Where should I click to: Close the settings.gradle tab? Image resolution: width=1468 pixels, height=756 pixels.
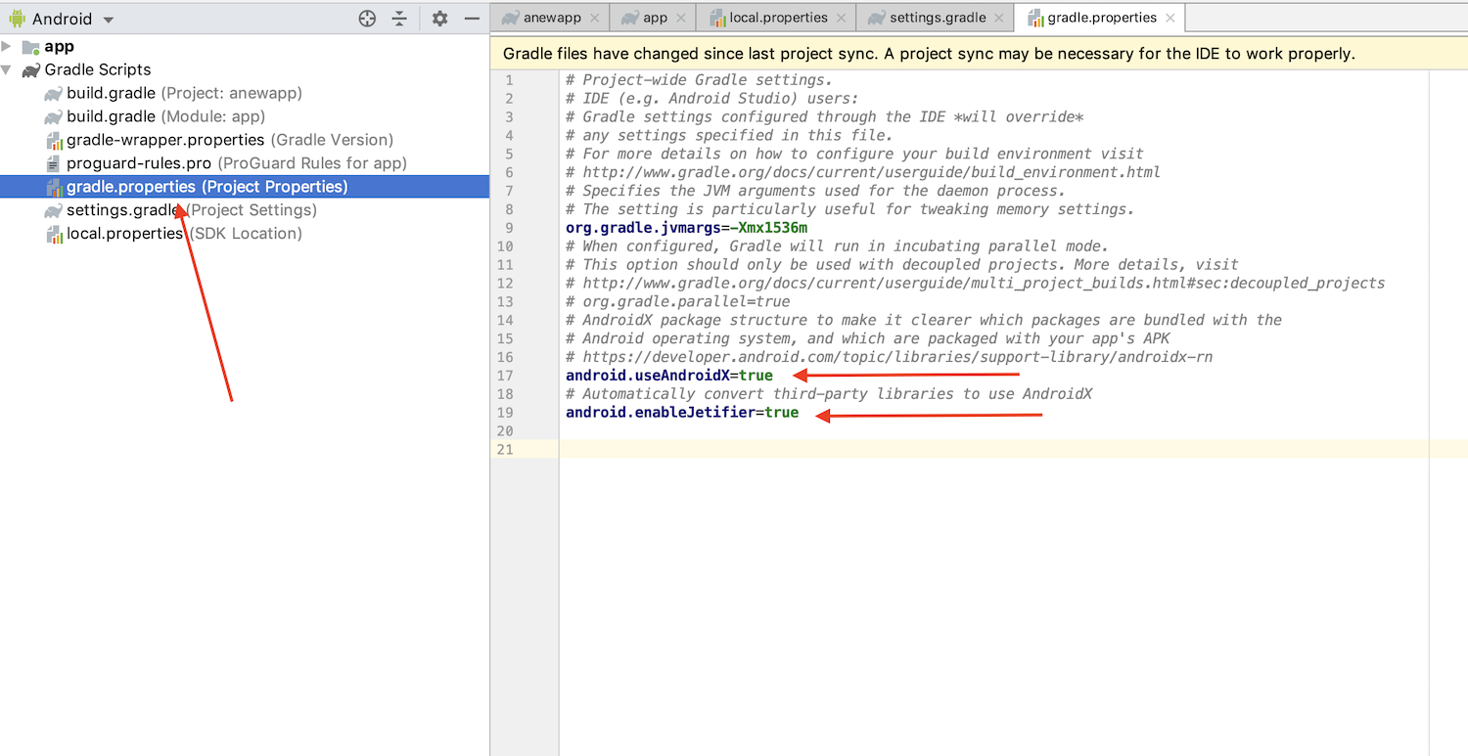[x=998, y=18]
